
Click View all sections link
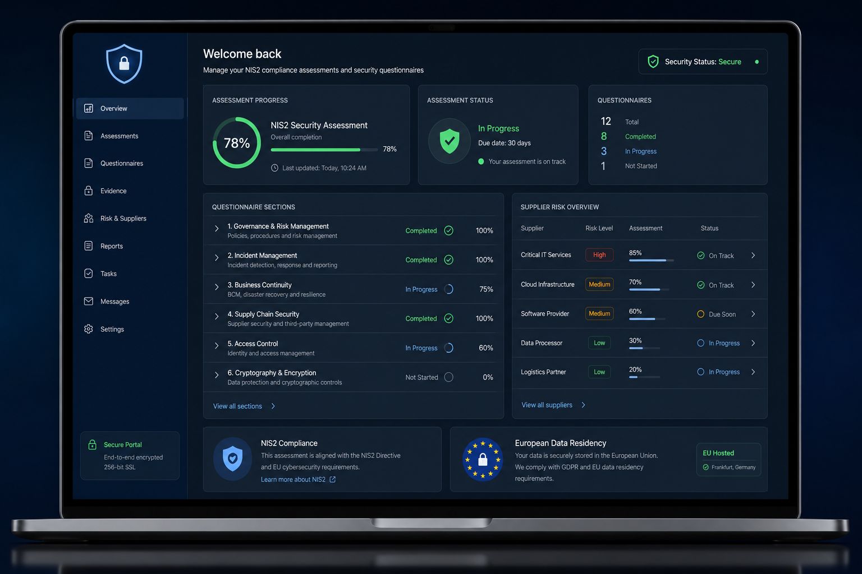[244, 406]
